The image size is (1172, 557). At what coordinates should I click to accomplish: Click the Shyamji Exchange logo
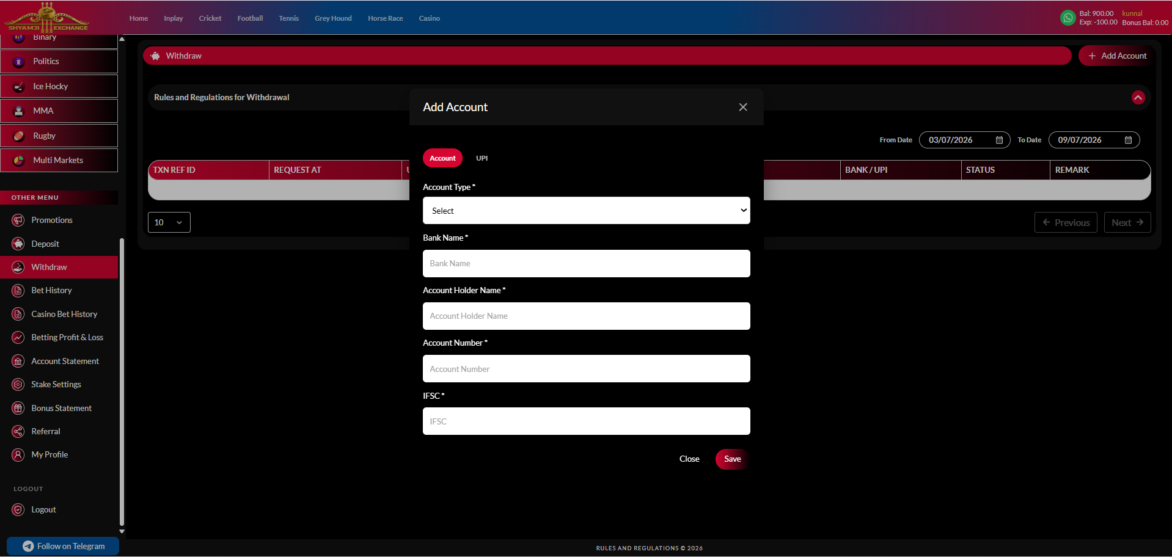click(x=47, y=17)
